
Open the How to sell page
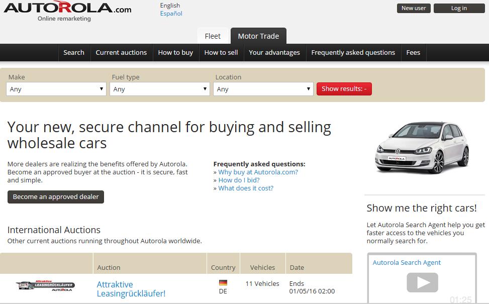[221, 53]
